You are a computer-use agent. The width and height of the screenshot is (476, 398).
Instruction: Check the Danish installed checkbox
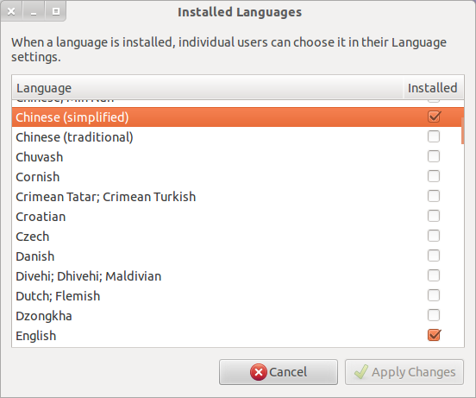(x=434, y=256)
